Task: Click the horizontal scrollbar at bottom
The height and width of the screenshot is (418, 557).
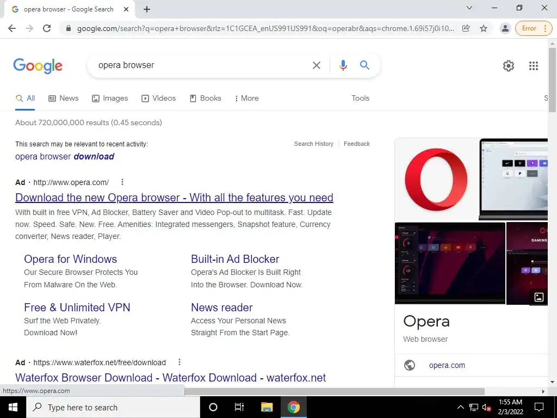Action: (x=335, y=391)
